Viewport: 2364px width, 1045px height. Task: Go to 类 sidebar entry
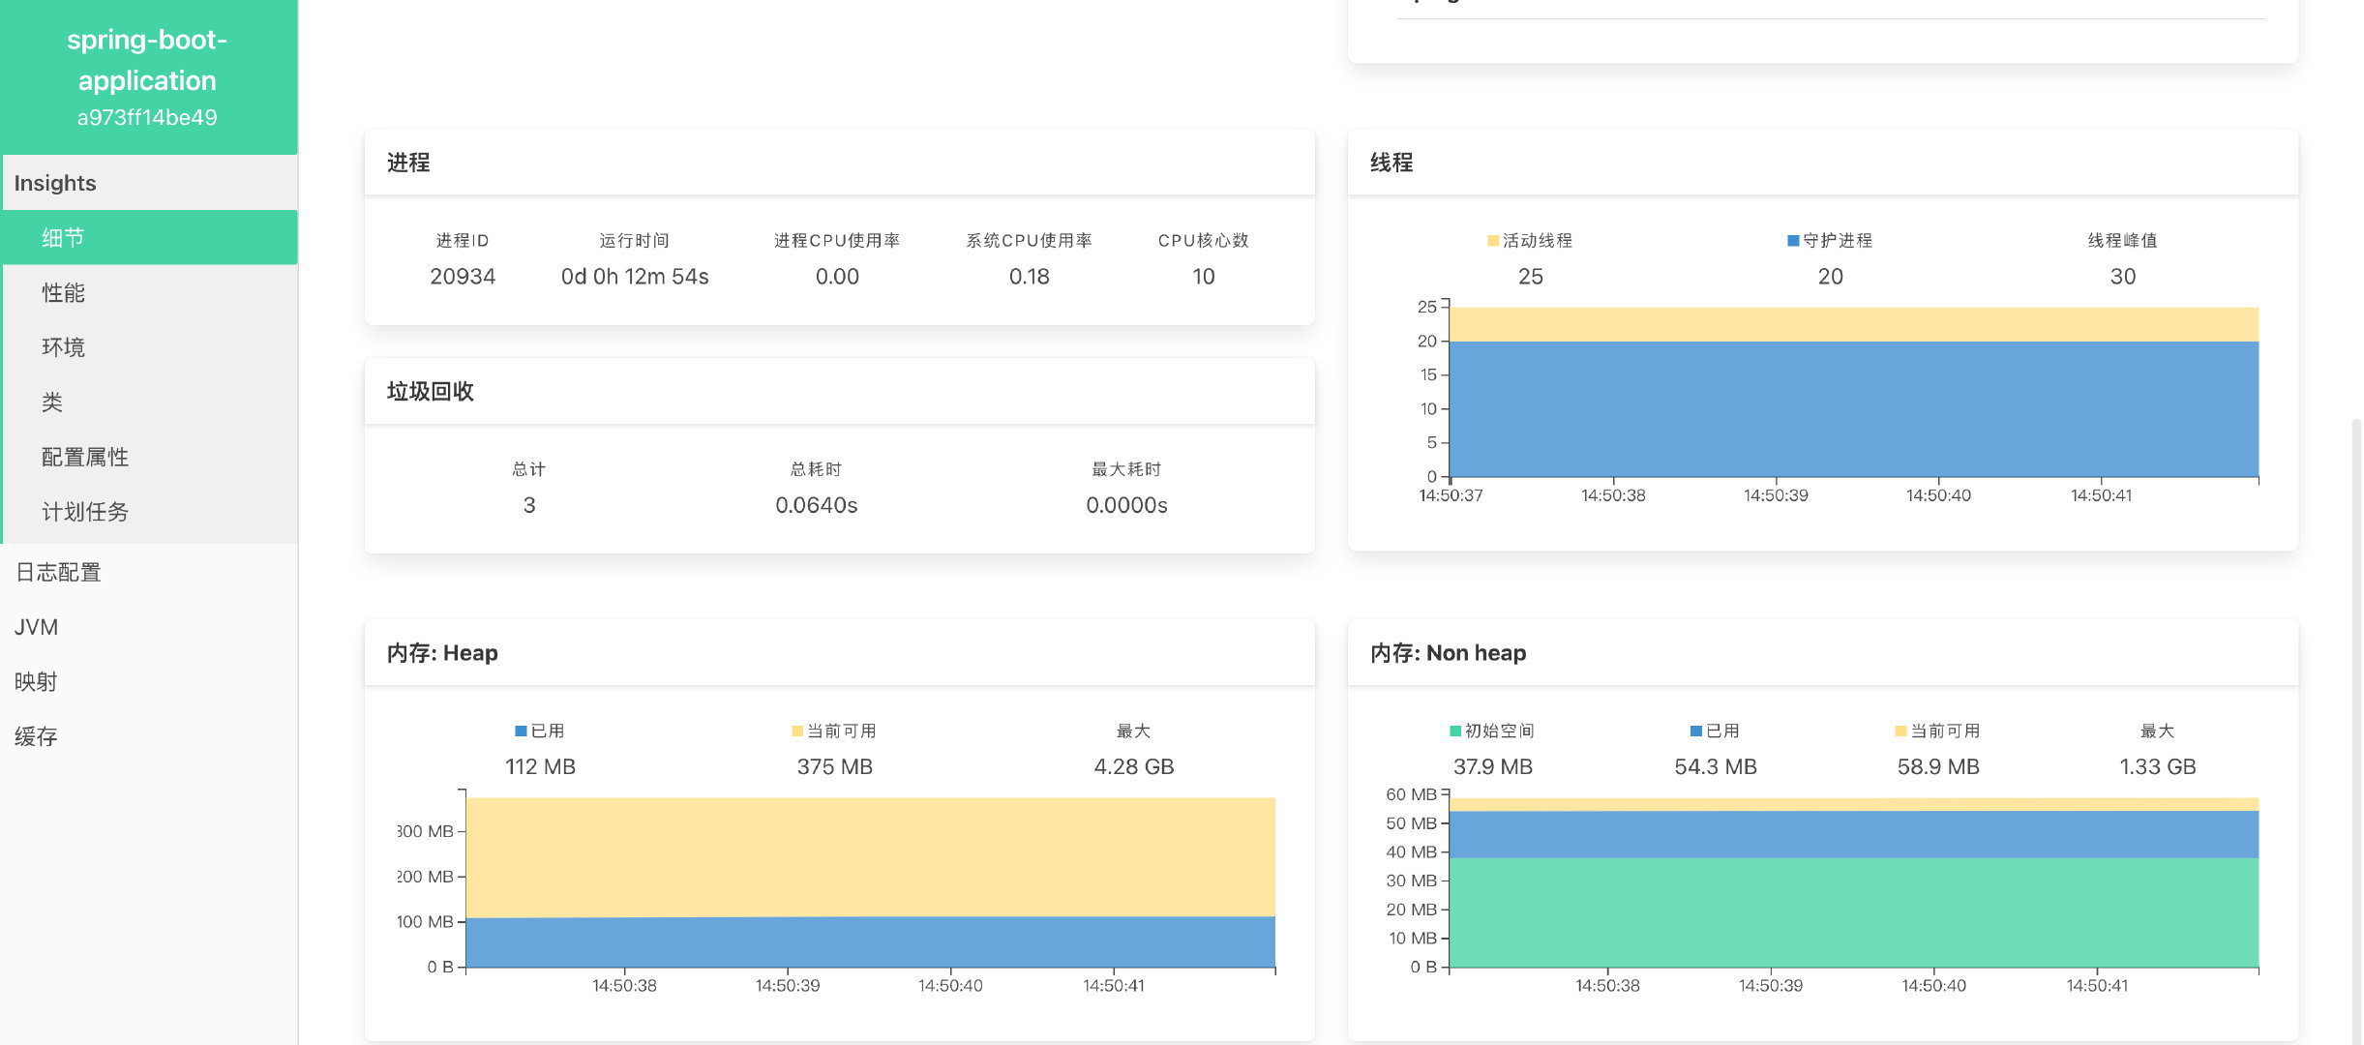pos(52,402)
